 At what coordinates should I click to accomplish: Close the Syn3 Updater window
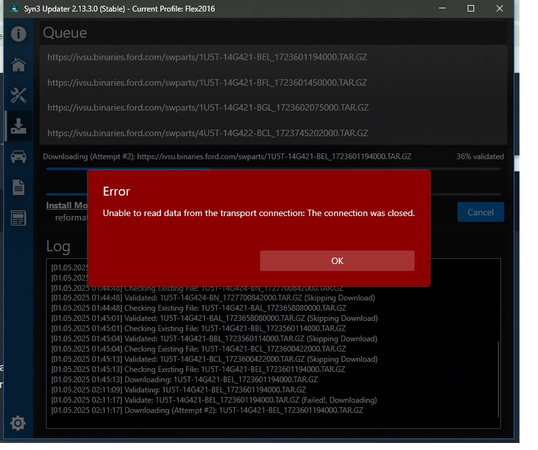click(x=500, y=9)
